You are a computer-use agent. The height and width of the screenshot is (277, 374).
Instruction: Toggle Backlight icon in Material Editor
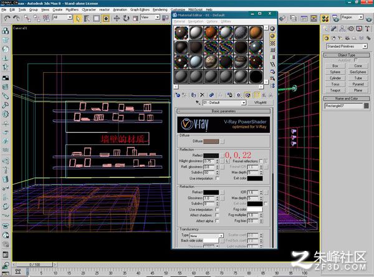tap(272, 36)
